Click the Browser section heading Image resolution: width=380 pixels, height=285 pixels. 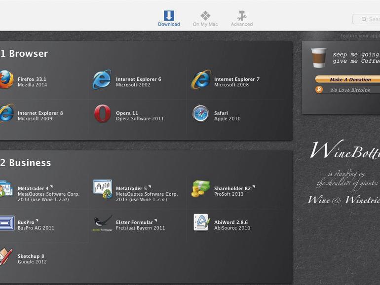tap(24, 54)
